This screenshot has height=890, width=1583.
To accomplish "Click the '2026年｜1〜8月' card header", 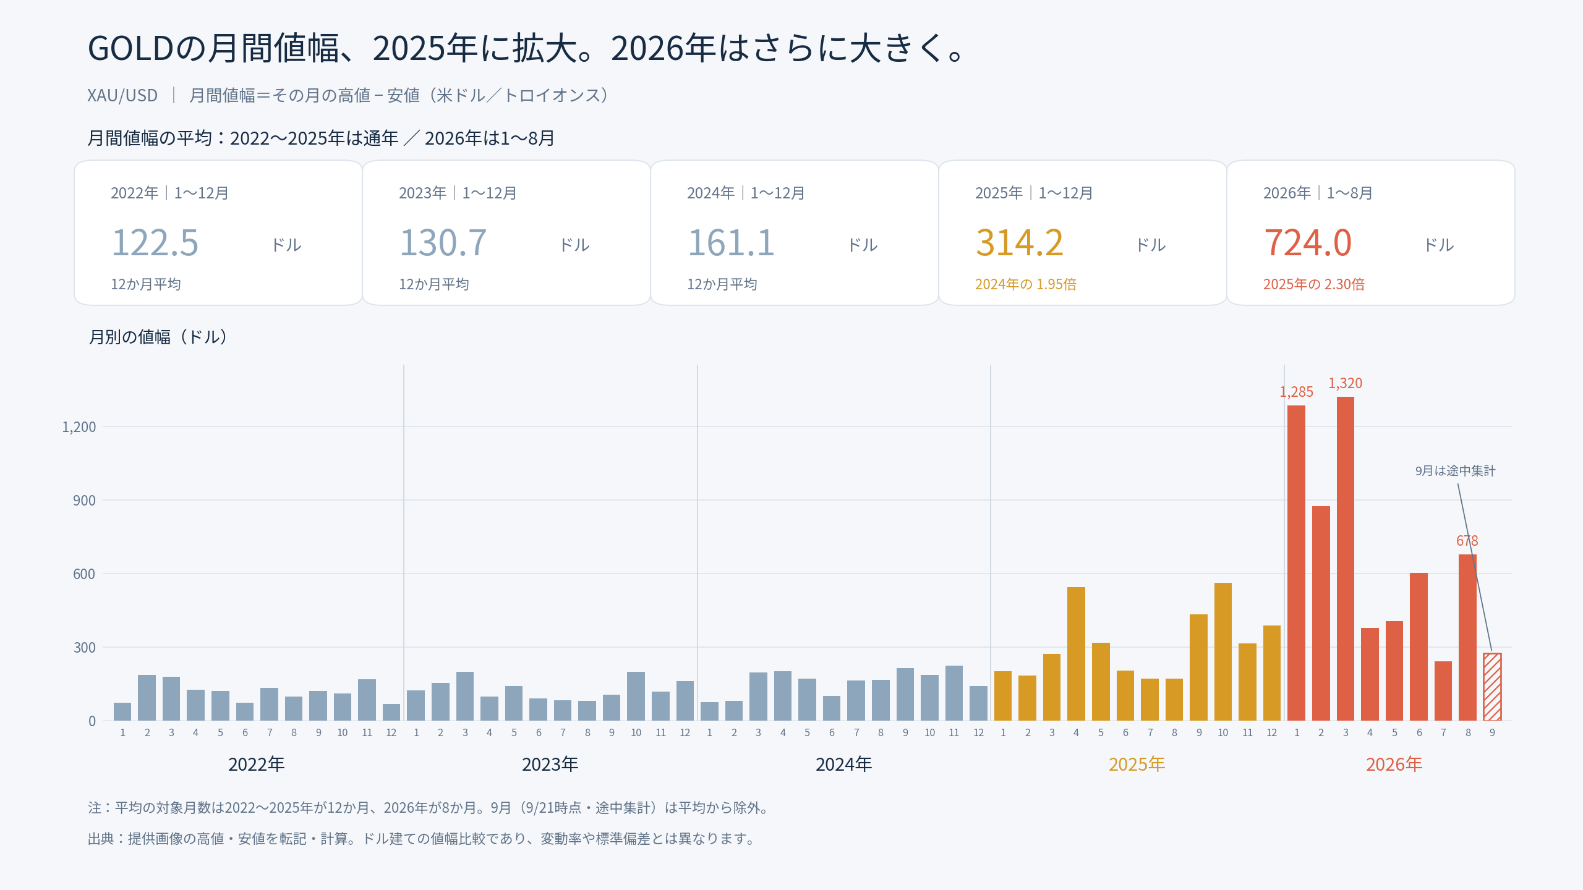I will 1318,193.
